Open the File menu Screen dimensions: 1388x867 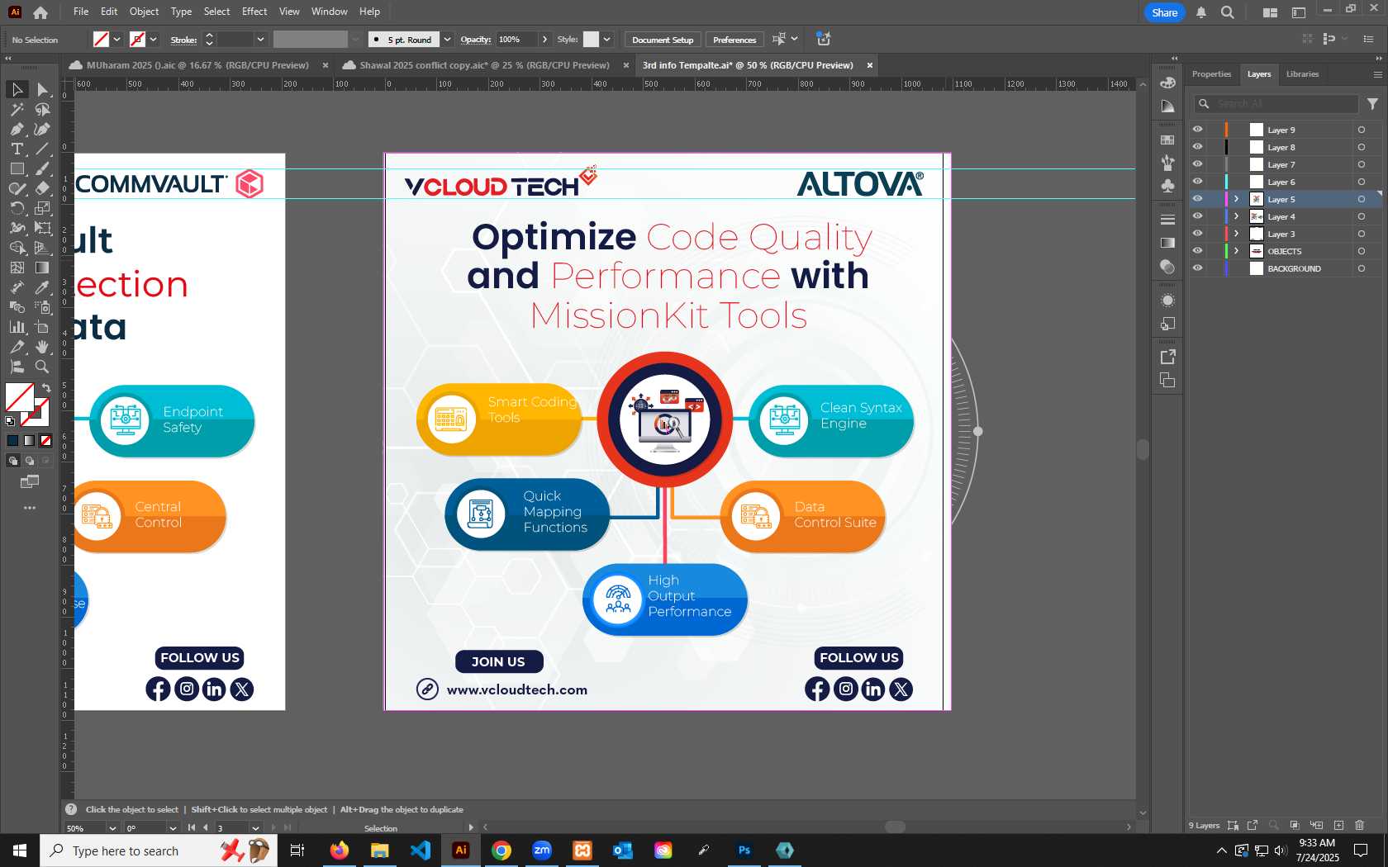(81, 12)
